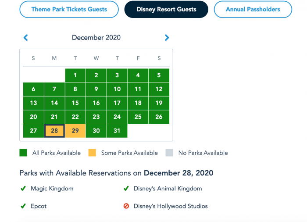307x222 pixels.
Task: Select December 31 date cell
Action: click(x=117, y=131)
